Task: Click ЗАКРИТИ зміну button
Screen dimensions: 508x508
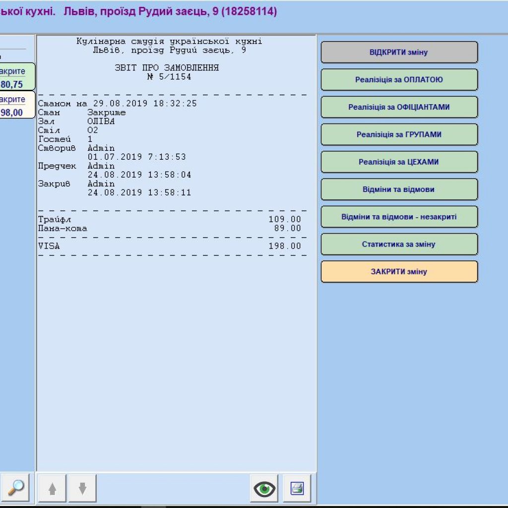Action: [399, 272]
